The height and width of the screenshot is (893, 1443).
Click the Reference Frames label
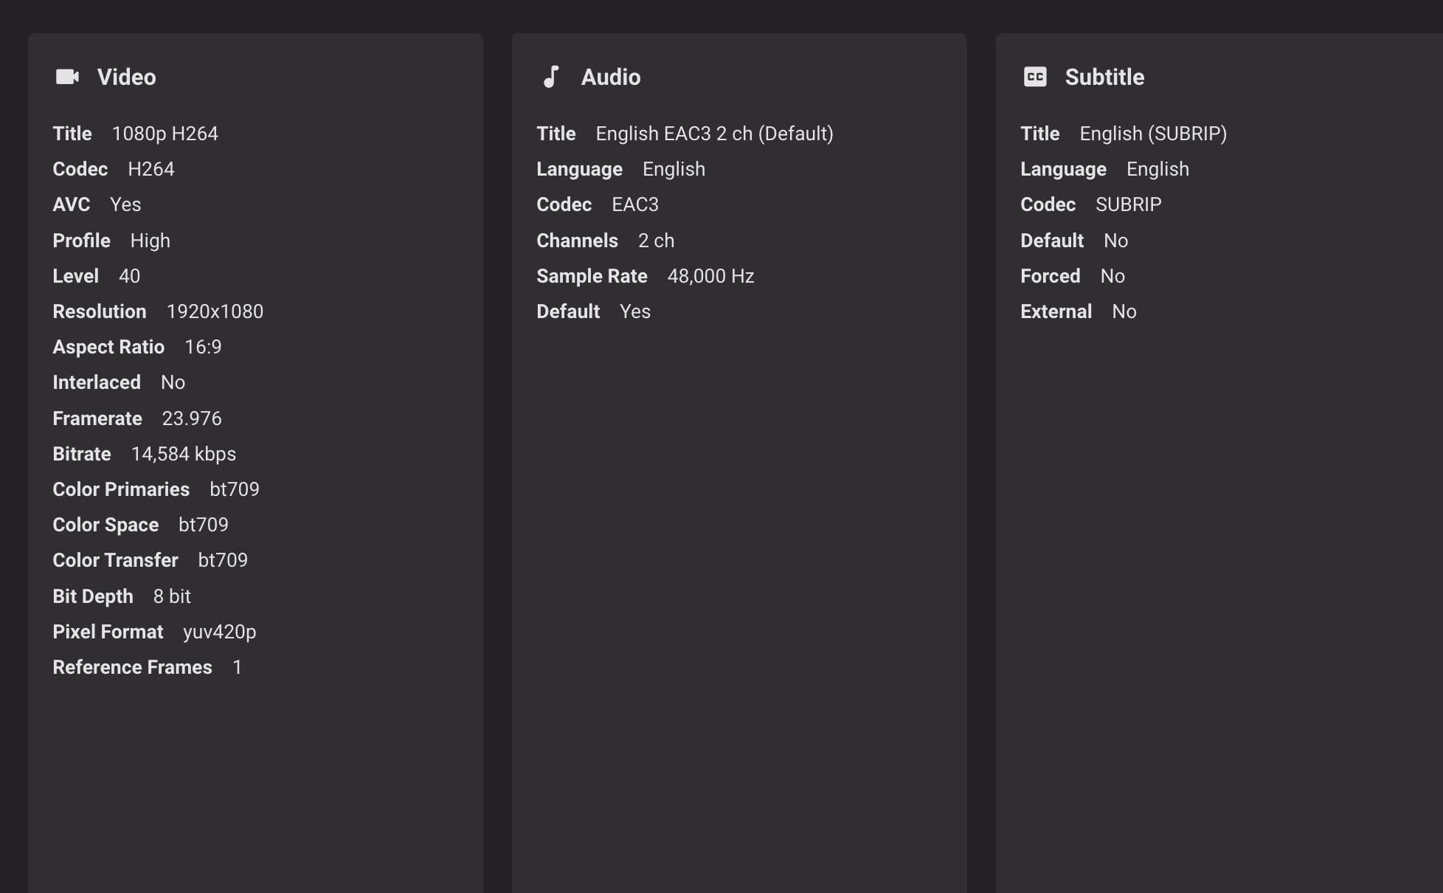[x=132, y=667]
